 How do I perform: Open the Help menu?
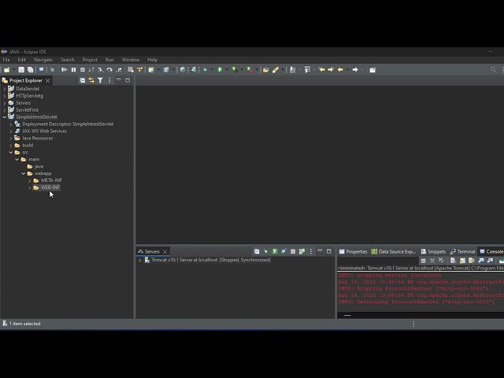point(152,60)
